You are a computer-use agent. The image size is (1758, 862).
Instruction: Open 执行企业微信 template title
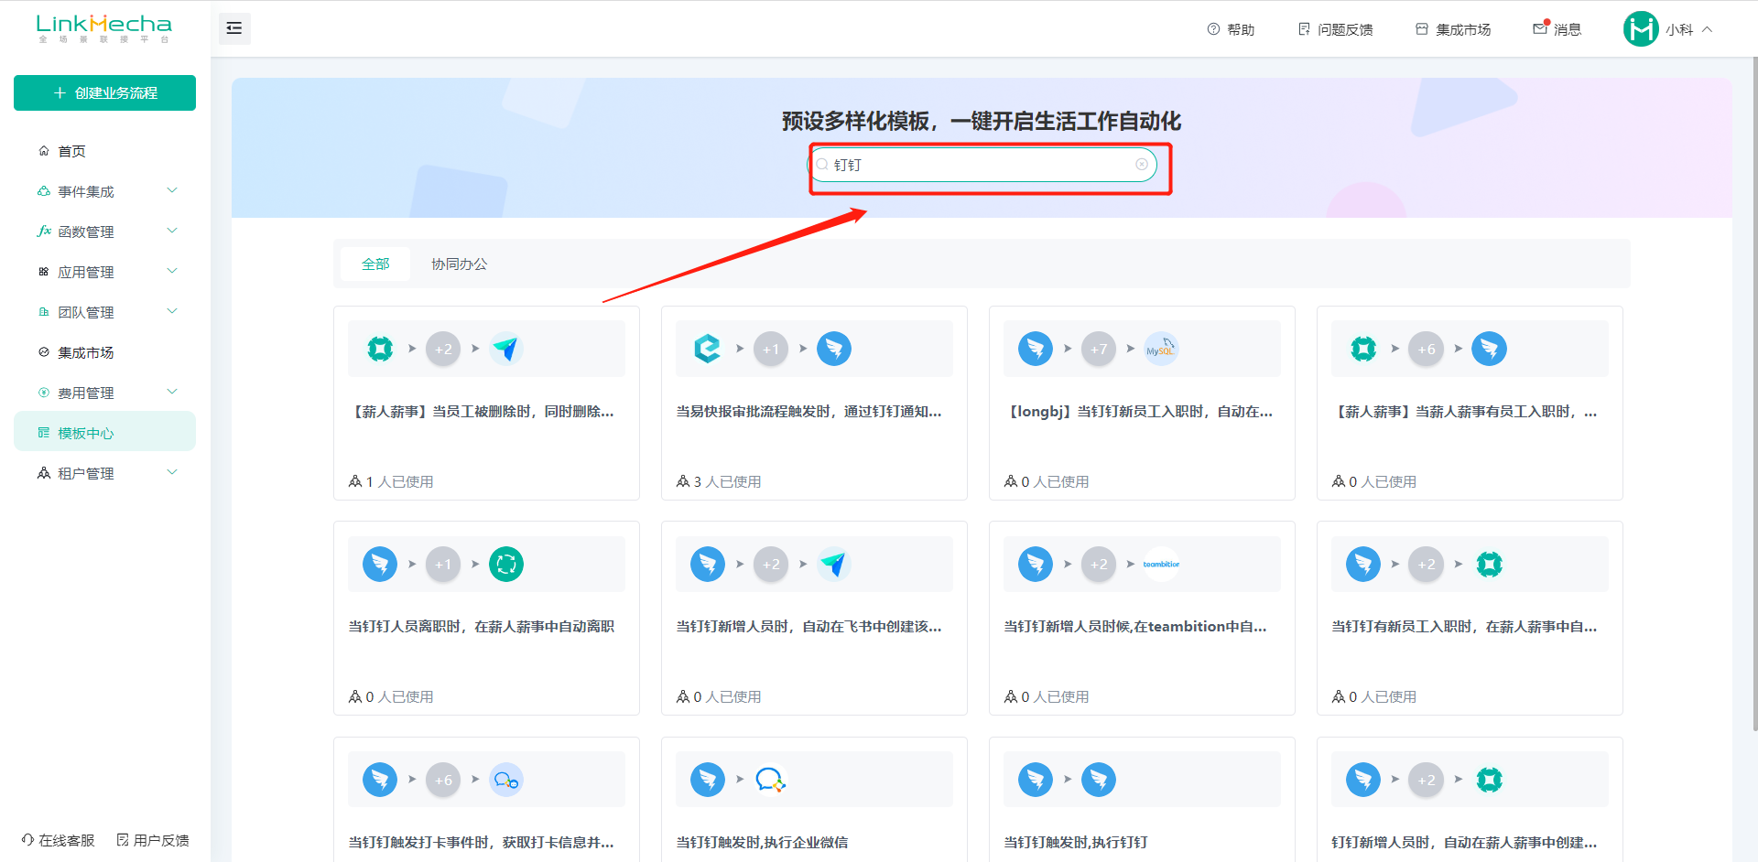click(762, 842)
